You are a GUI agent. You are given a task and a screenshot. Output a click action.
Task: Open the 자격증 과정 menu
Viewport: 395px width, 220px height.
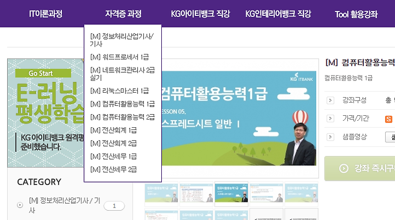pyautogui.click(x=123, y=14)
